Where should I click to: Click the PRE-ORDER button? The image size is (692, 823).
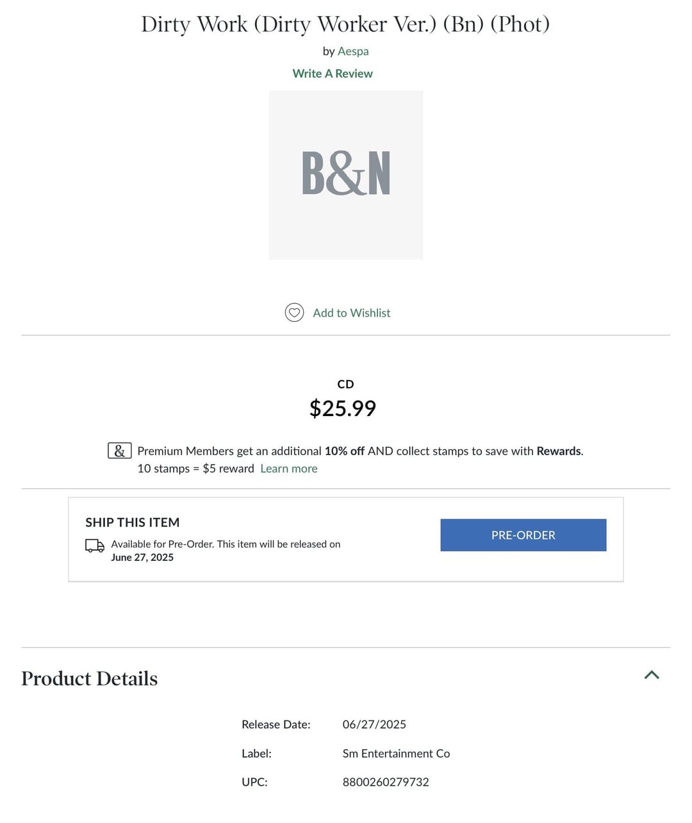point(523,535)
